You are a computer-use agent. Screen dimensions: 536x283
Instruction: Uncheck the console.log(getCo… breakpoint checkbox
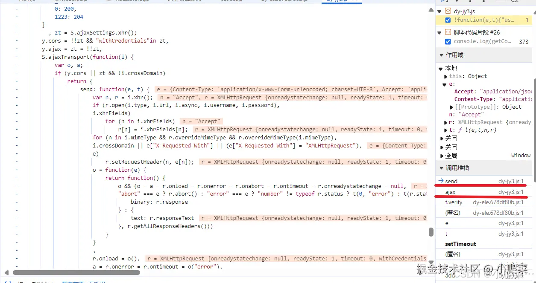(x=448, y=41)
